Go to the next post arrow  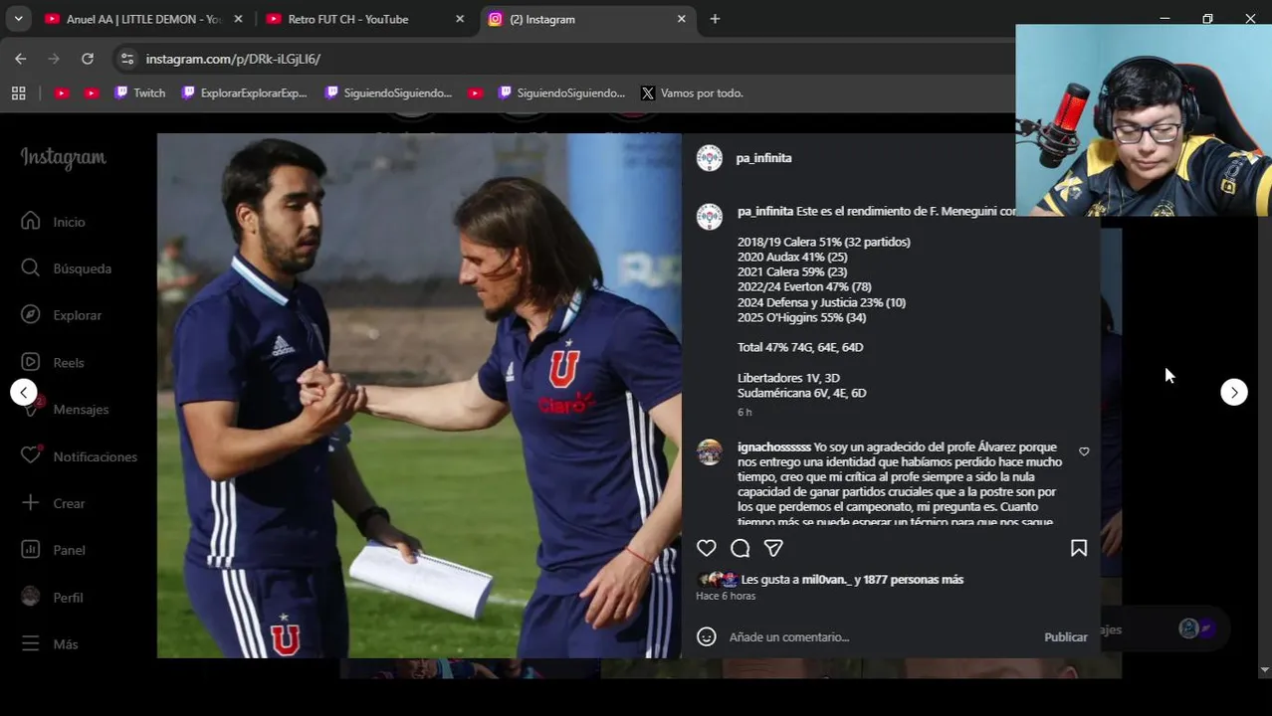[1234, 393]
